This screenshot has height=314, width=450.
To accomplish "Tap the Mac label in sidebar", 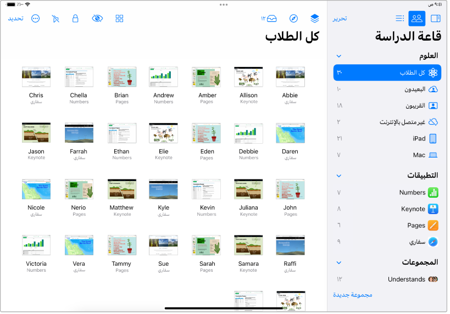I will click(419, 155).
